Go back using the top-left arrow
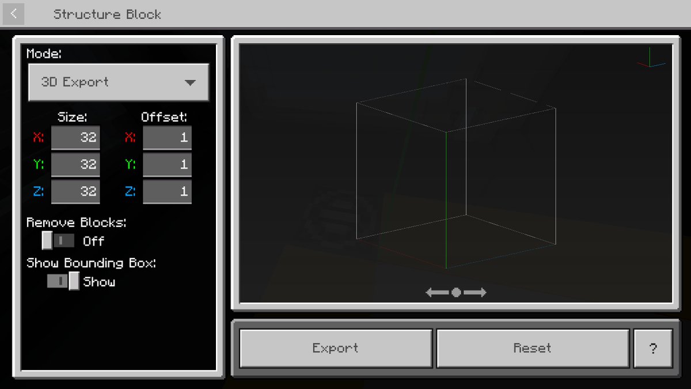 [14, 14]
